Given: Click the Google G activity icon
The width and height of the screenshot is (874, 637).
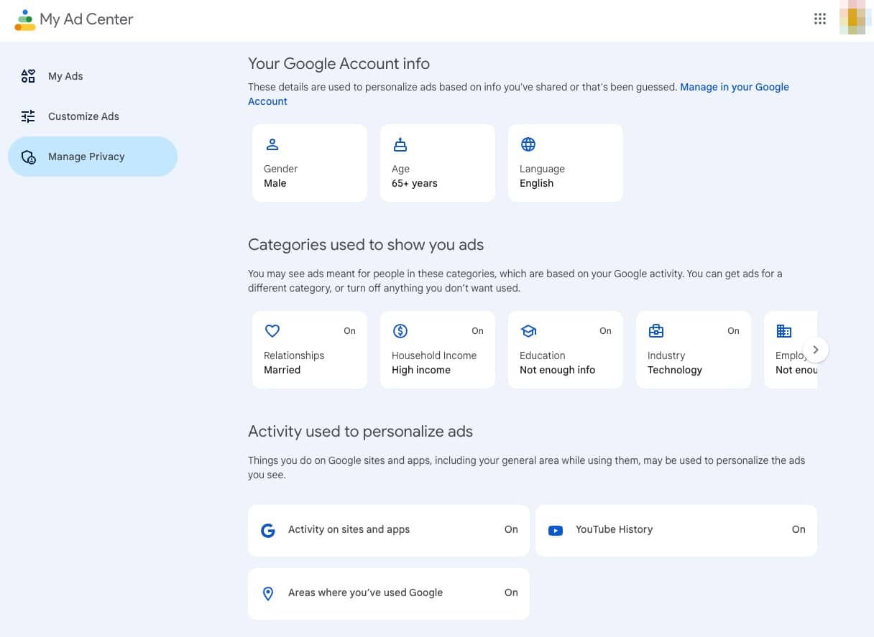Looking at the screenshot, I should (x=268, y=531).
